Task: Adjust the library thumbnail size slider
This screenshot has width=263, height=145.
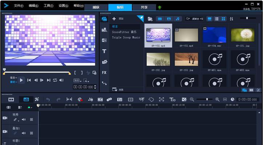Action: pyautogui.click(x=248, y=18)
